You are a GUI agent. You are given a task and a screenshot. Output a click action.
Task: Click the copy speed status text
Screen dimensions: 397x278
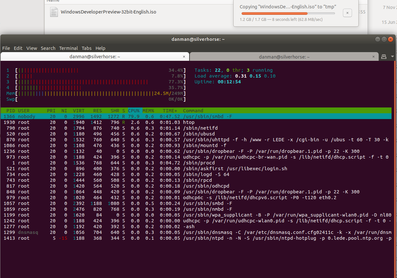(281, 19)
